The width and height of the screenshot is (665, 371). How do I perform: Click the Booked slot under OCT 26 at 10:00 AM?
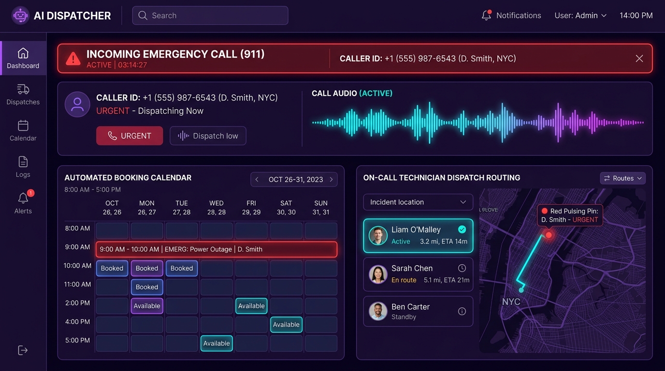[x=112, y=268]
